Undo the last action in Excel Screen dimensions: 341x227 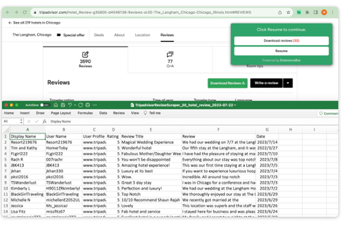pyautogui.click(x=70, y=105)
